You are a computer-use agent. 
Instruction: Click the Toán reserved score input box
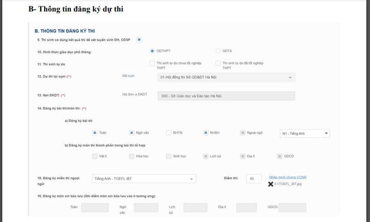click(95, 208)
